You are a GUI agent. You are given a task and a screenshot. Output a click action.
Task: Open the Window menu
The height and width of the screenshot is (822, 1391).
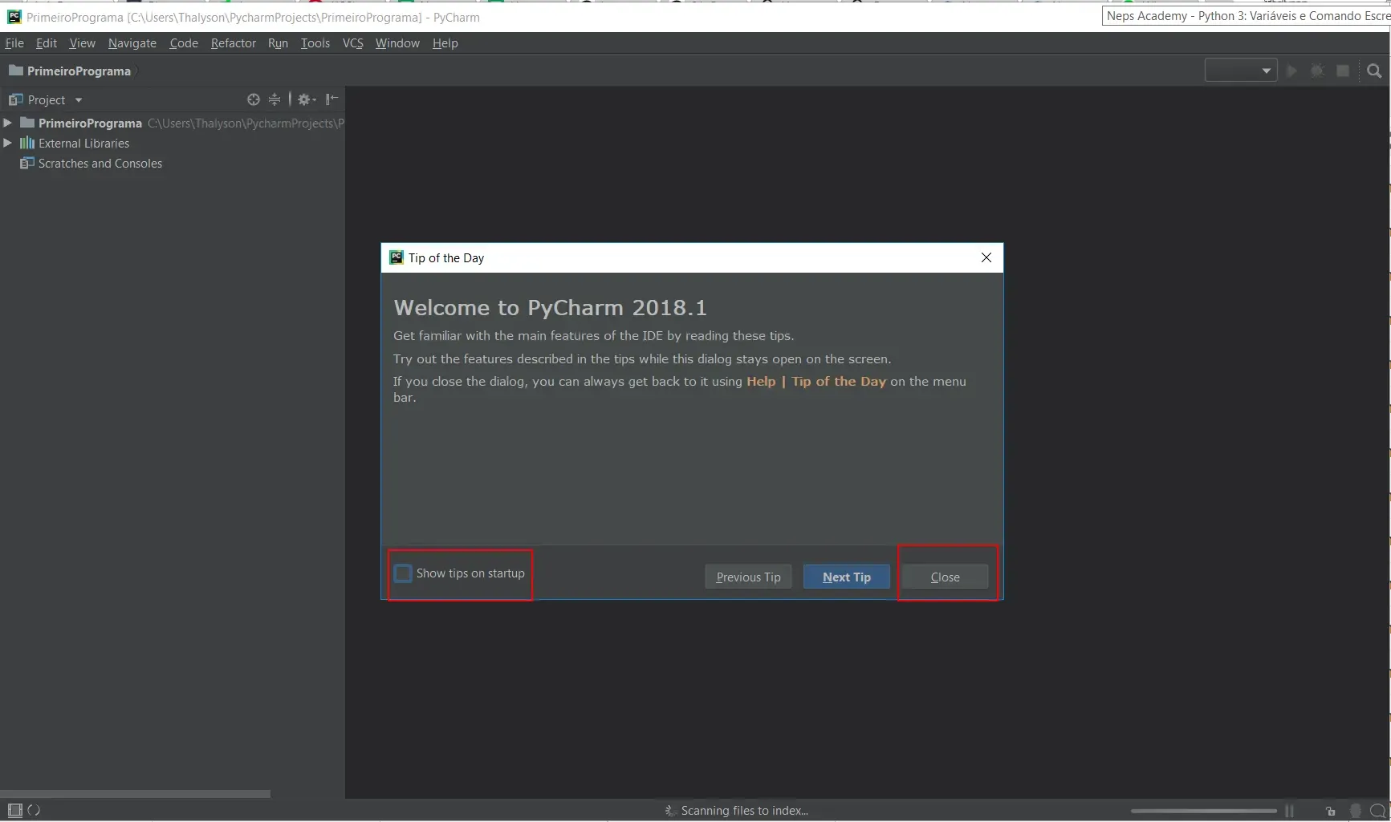point(397,43)
